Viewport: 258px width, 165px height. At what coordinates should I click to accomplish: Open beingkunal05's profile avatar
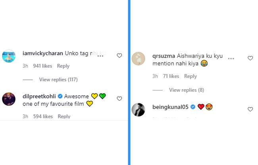(139, 109)
